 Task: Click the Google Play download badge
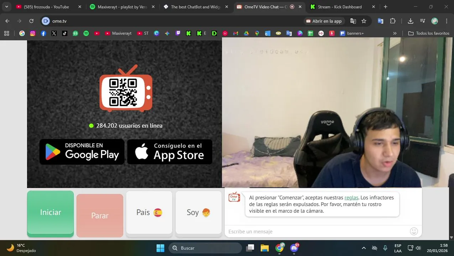(x=82, y=152)
